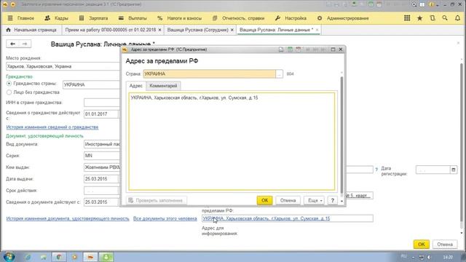Switch to Вашица Руслана (Сотрудник) tab

pyautogui.click(x=197, y=30)
